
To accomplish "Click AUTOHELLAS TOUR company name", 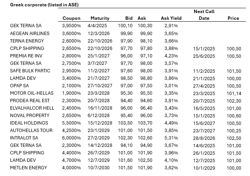I will pyautogui.click(x=31, y=131).
